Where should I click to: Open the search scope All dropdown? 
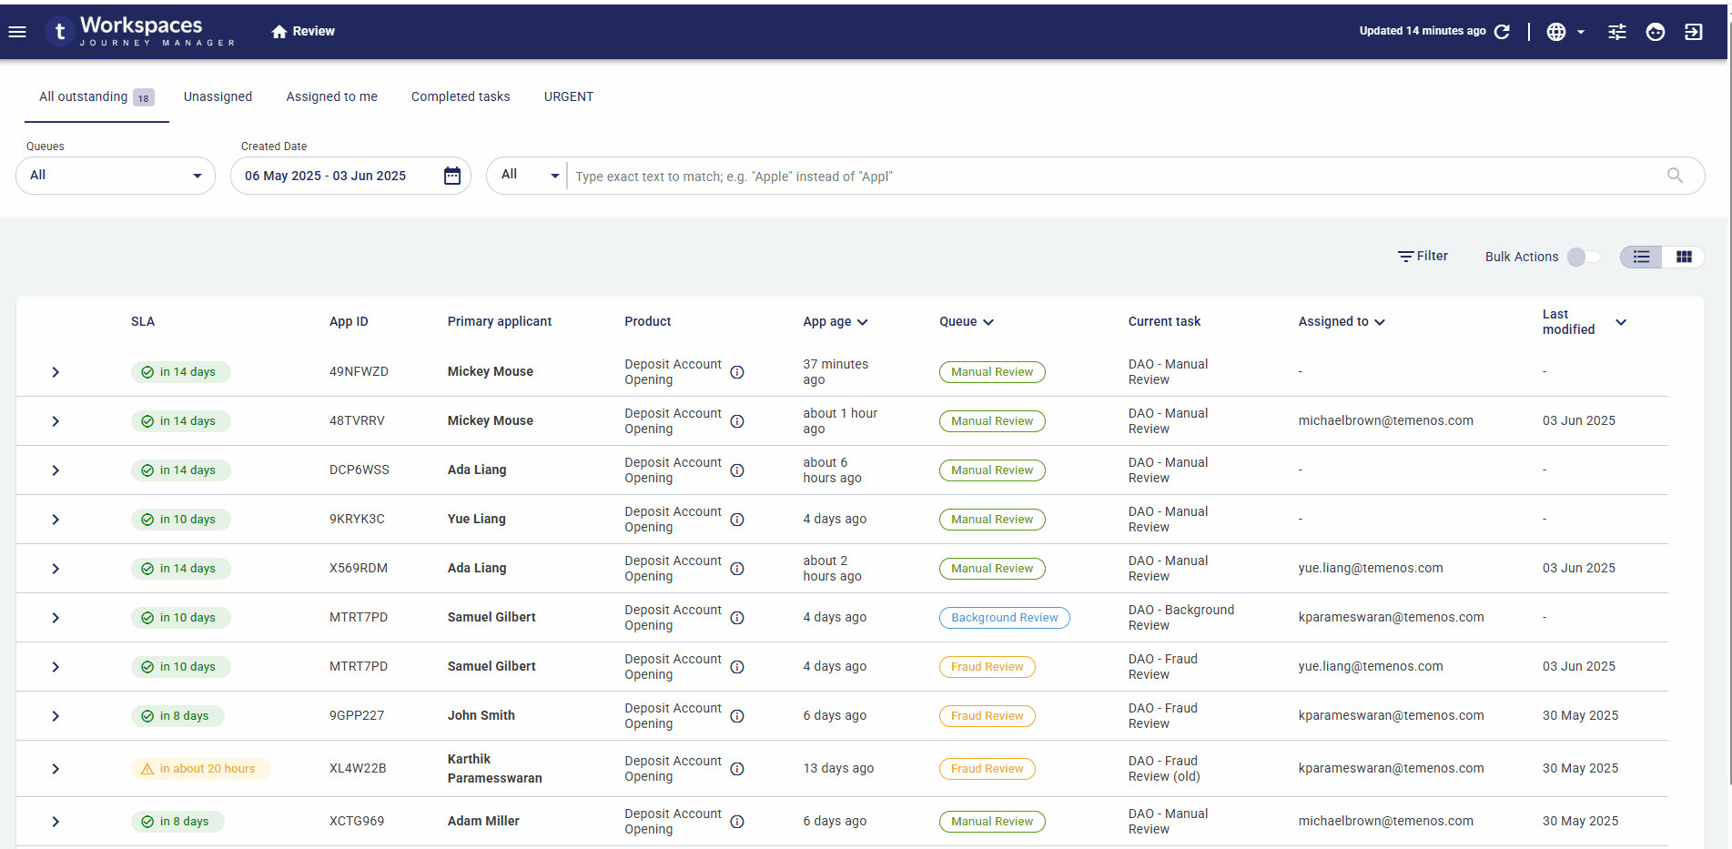click(x=530, y=176)
